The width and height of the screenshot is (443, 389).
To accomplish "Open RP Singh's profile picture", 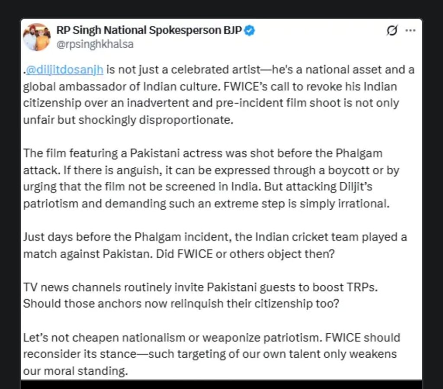I will (x=36, y=37).
